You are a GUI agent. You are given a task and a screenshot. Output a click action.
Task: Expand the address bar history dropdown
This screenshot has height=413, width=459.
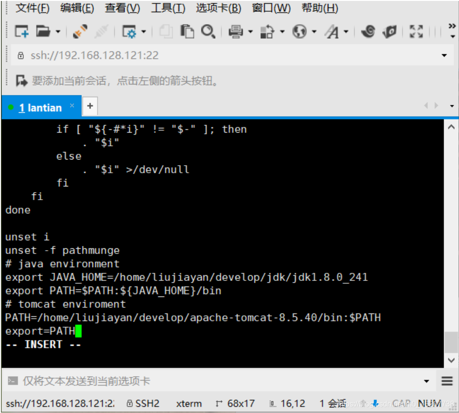point(444,55)
